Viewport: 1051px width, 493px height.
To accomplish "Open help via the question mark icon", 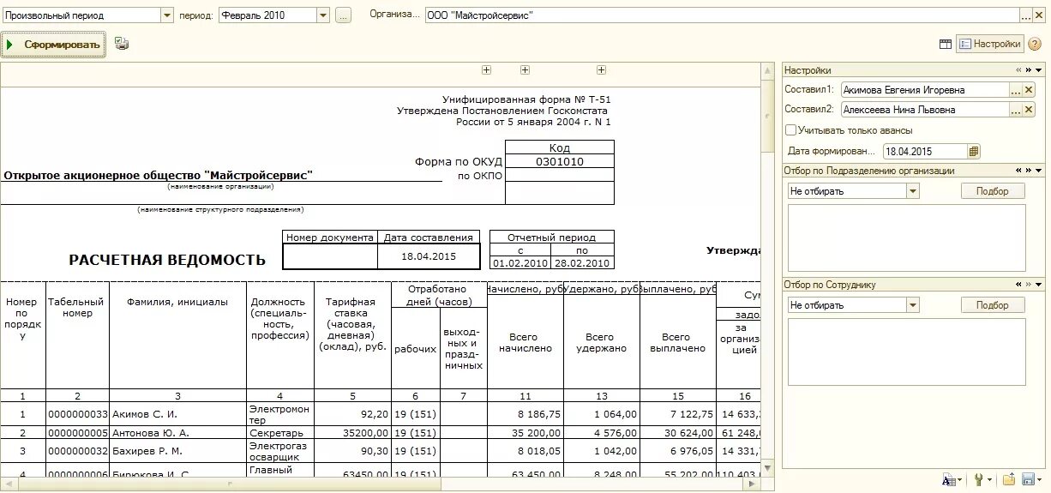I will 1035,45.
